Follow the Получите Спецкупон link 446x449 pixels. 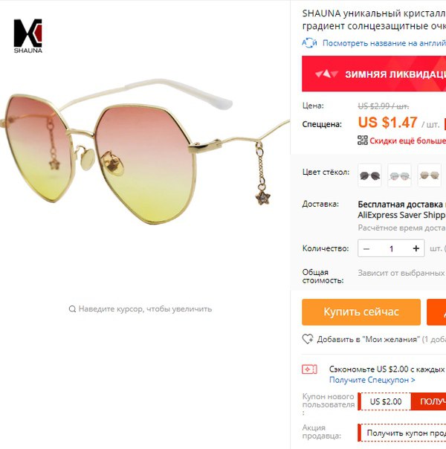372,380
